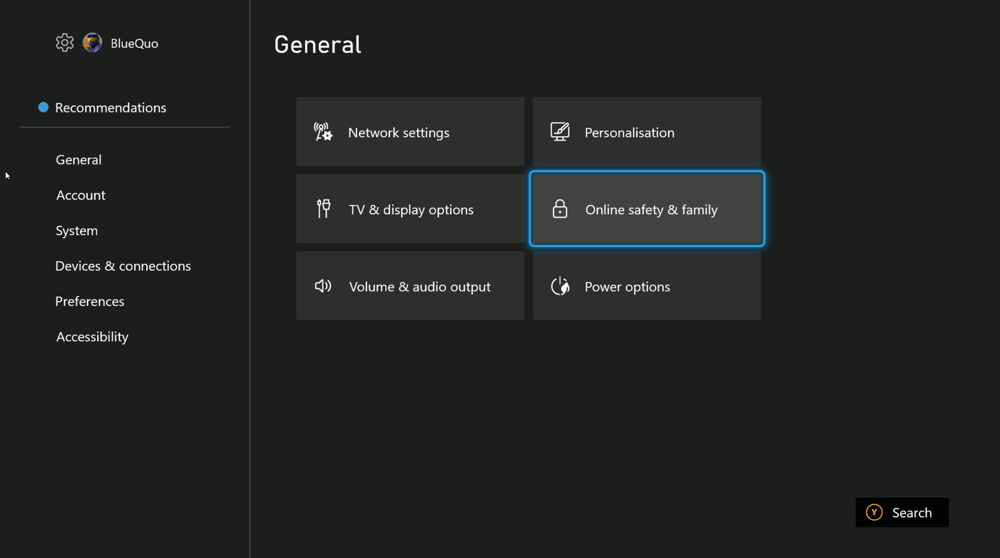Select Devices & connections

(x=123, y=266)
